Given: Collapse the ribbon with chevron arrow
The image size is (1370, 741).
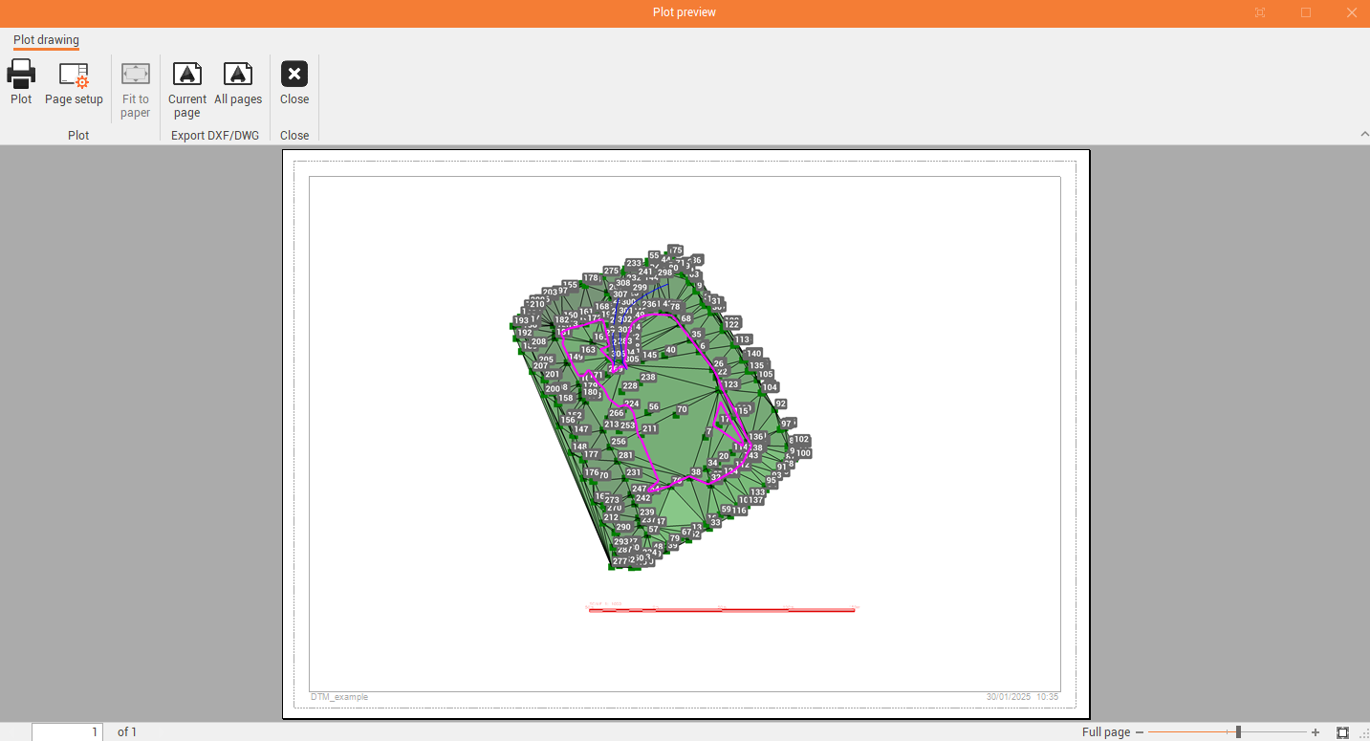Looking at the screenshot, I should click(1364, 135).
